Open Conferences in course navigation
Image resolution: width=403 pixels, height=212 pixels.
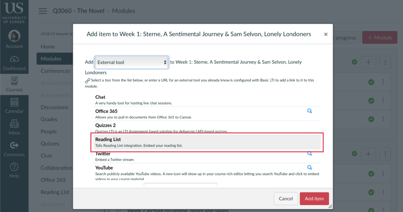pyautogui.click(x=55, y=71)
